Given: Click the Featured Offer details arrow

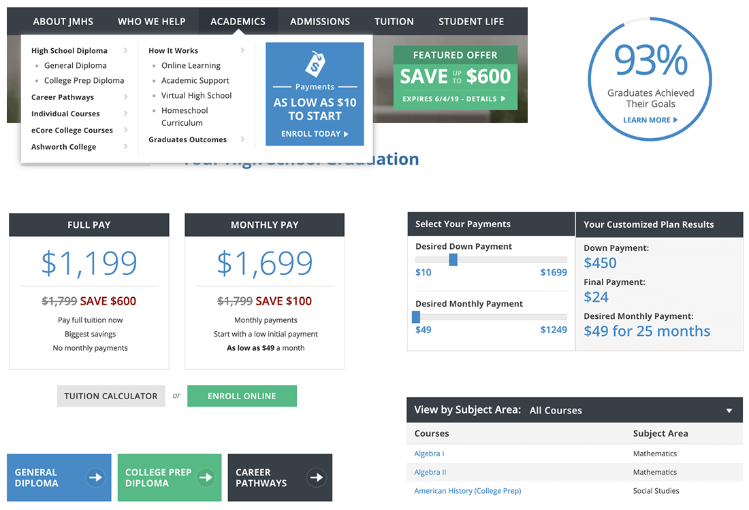Looking at the screenshot, I should (x=503, y=99).
